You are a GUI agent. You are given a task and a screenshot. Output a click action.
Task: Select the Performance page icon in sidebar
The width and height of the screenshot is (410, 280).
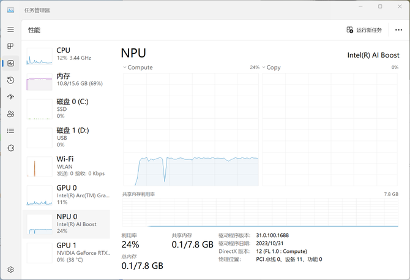[x=10, y=63]
